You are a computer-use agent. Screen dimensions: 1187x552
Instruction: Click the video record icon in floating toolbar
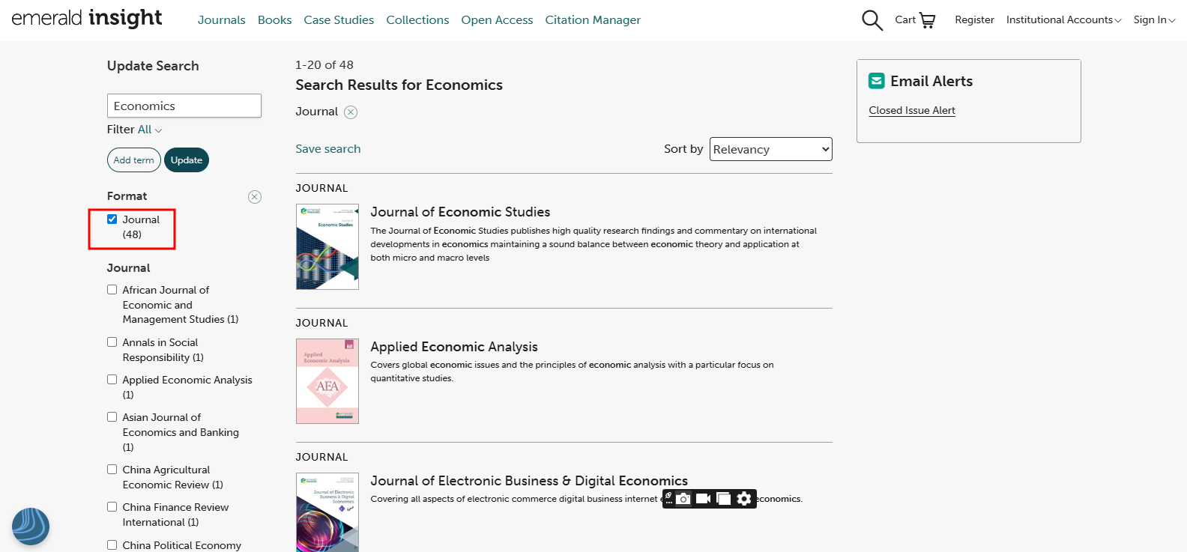click(703, 499)
